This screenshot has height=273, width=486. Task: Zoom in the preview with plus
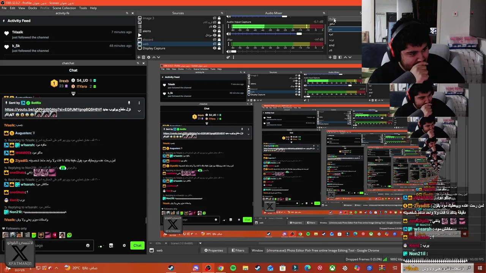click(166, 243)
